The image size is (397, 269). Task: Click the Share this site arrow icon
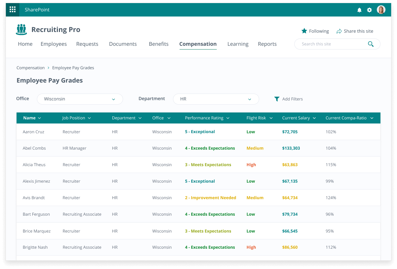(x=339, y=31)
